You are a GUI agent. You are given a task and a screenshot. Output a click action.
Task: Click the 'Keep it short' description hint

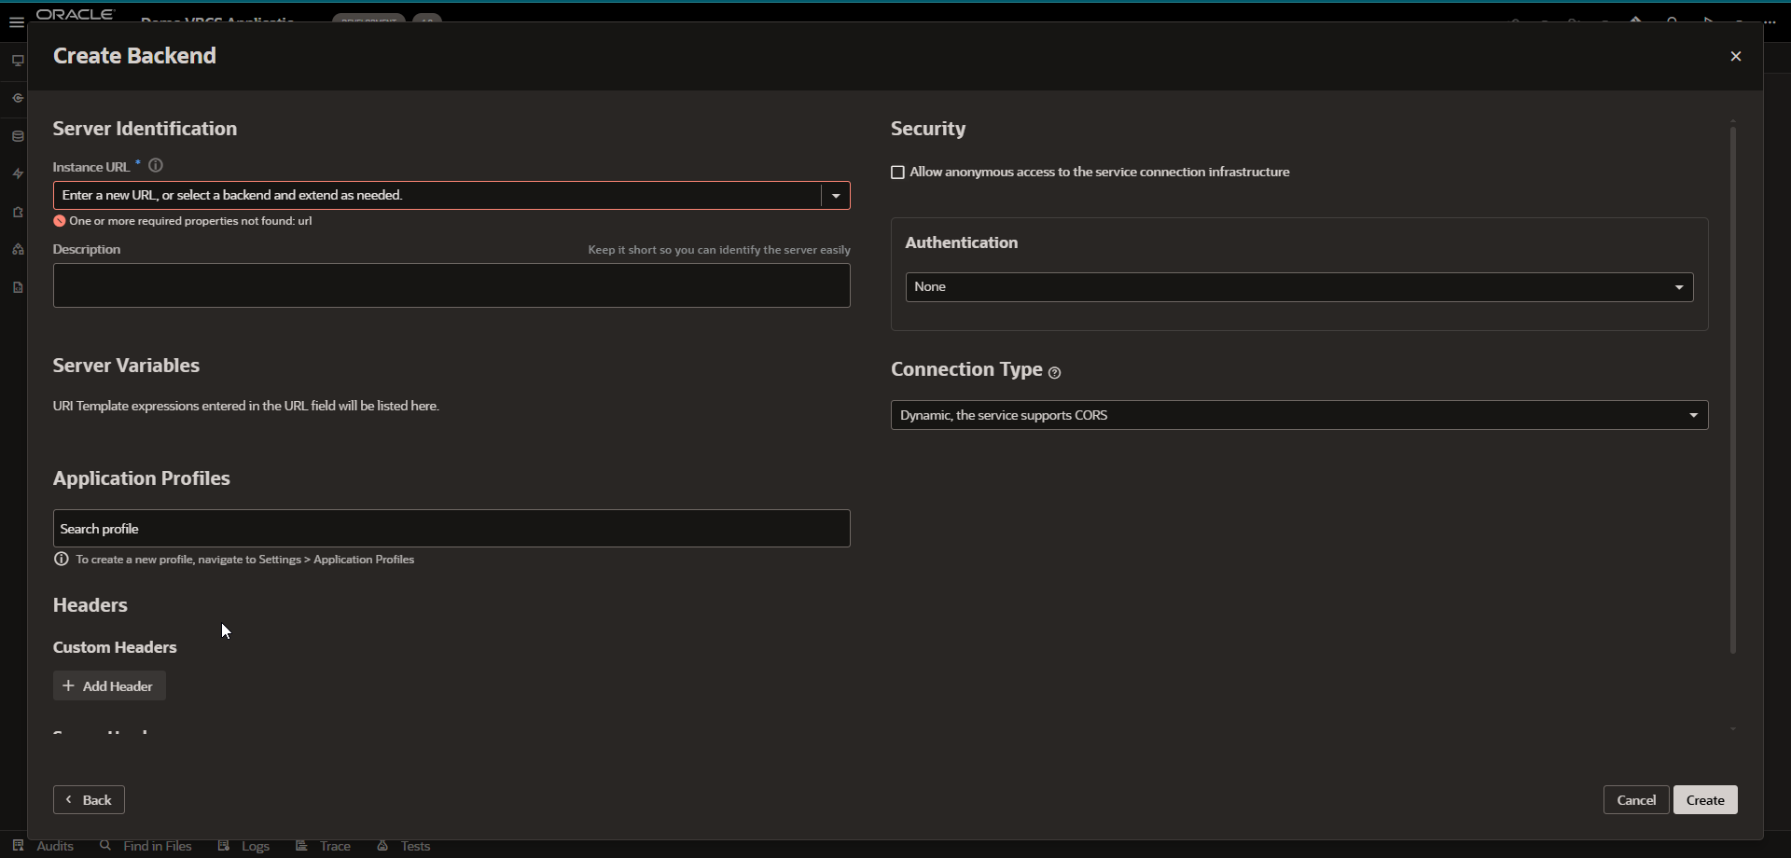pos(719,250)
